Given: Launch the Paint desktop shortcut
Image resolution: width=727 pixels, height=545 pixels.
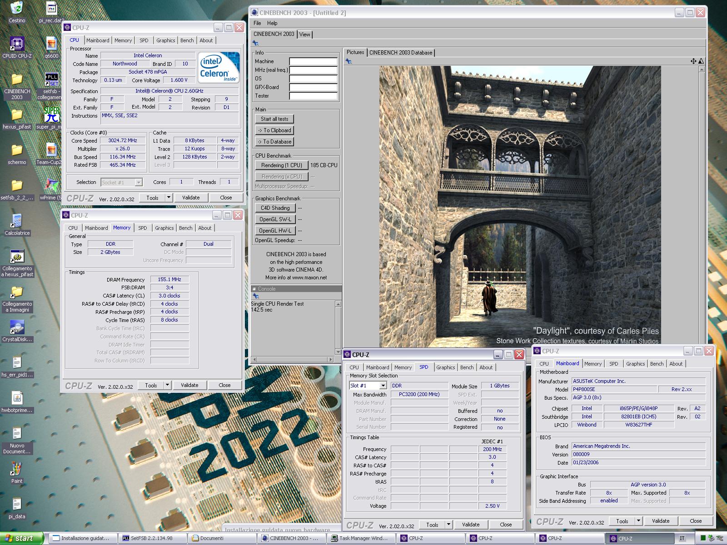Looking at the screenshot, I should (17, 469).
